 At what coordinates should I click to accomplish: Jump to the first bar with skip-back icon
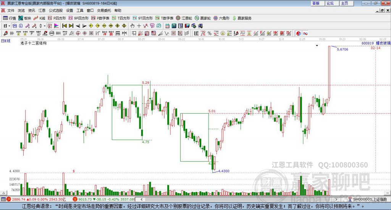(x=64, y=26)
